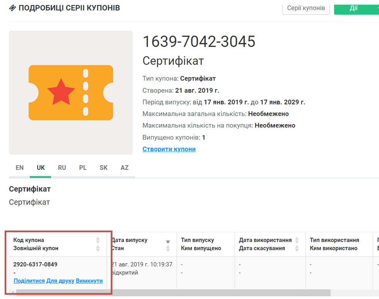Image resolution: width=379 pixels, height=299 pixels.
Task: Click the ticket icon beside the page title
Action: pos(12,8)
